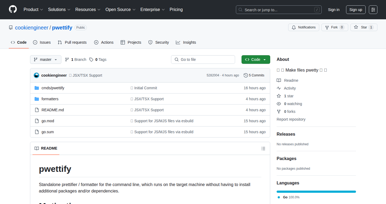The width and height of the screenshot is (386, 204).
Task: Click the Go language color bar
Action: click(316, 192)
